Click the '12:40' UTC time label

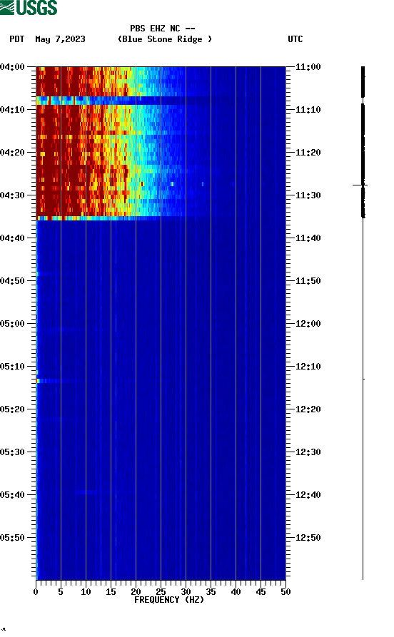coord(308,495)
